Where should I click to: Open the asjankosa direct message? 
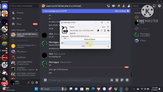pos(24,57)
